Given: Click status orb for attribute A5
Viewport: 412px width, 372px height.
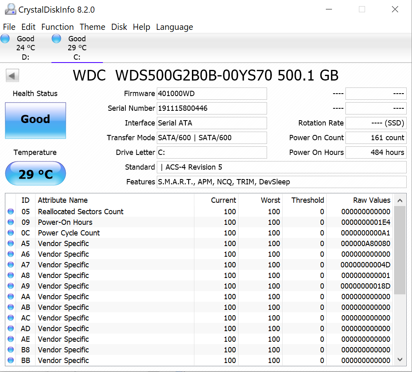Looking at the screenshot, I should (11, 244).
